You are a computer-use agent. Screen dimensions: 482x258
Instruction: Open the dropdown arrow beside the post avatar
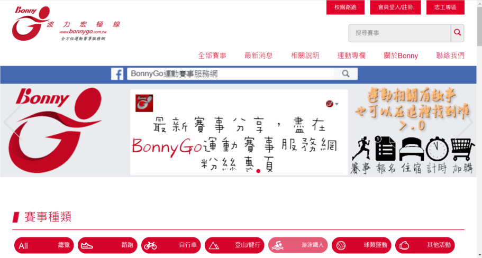(x=337, y=104)
